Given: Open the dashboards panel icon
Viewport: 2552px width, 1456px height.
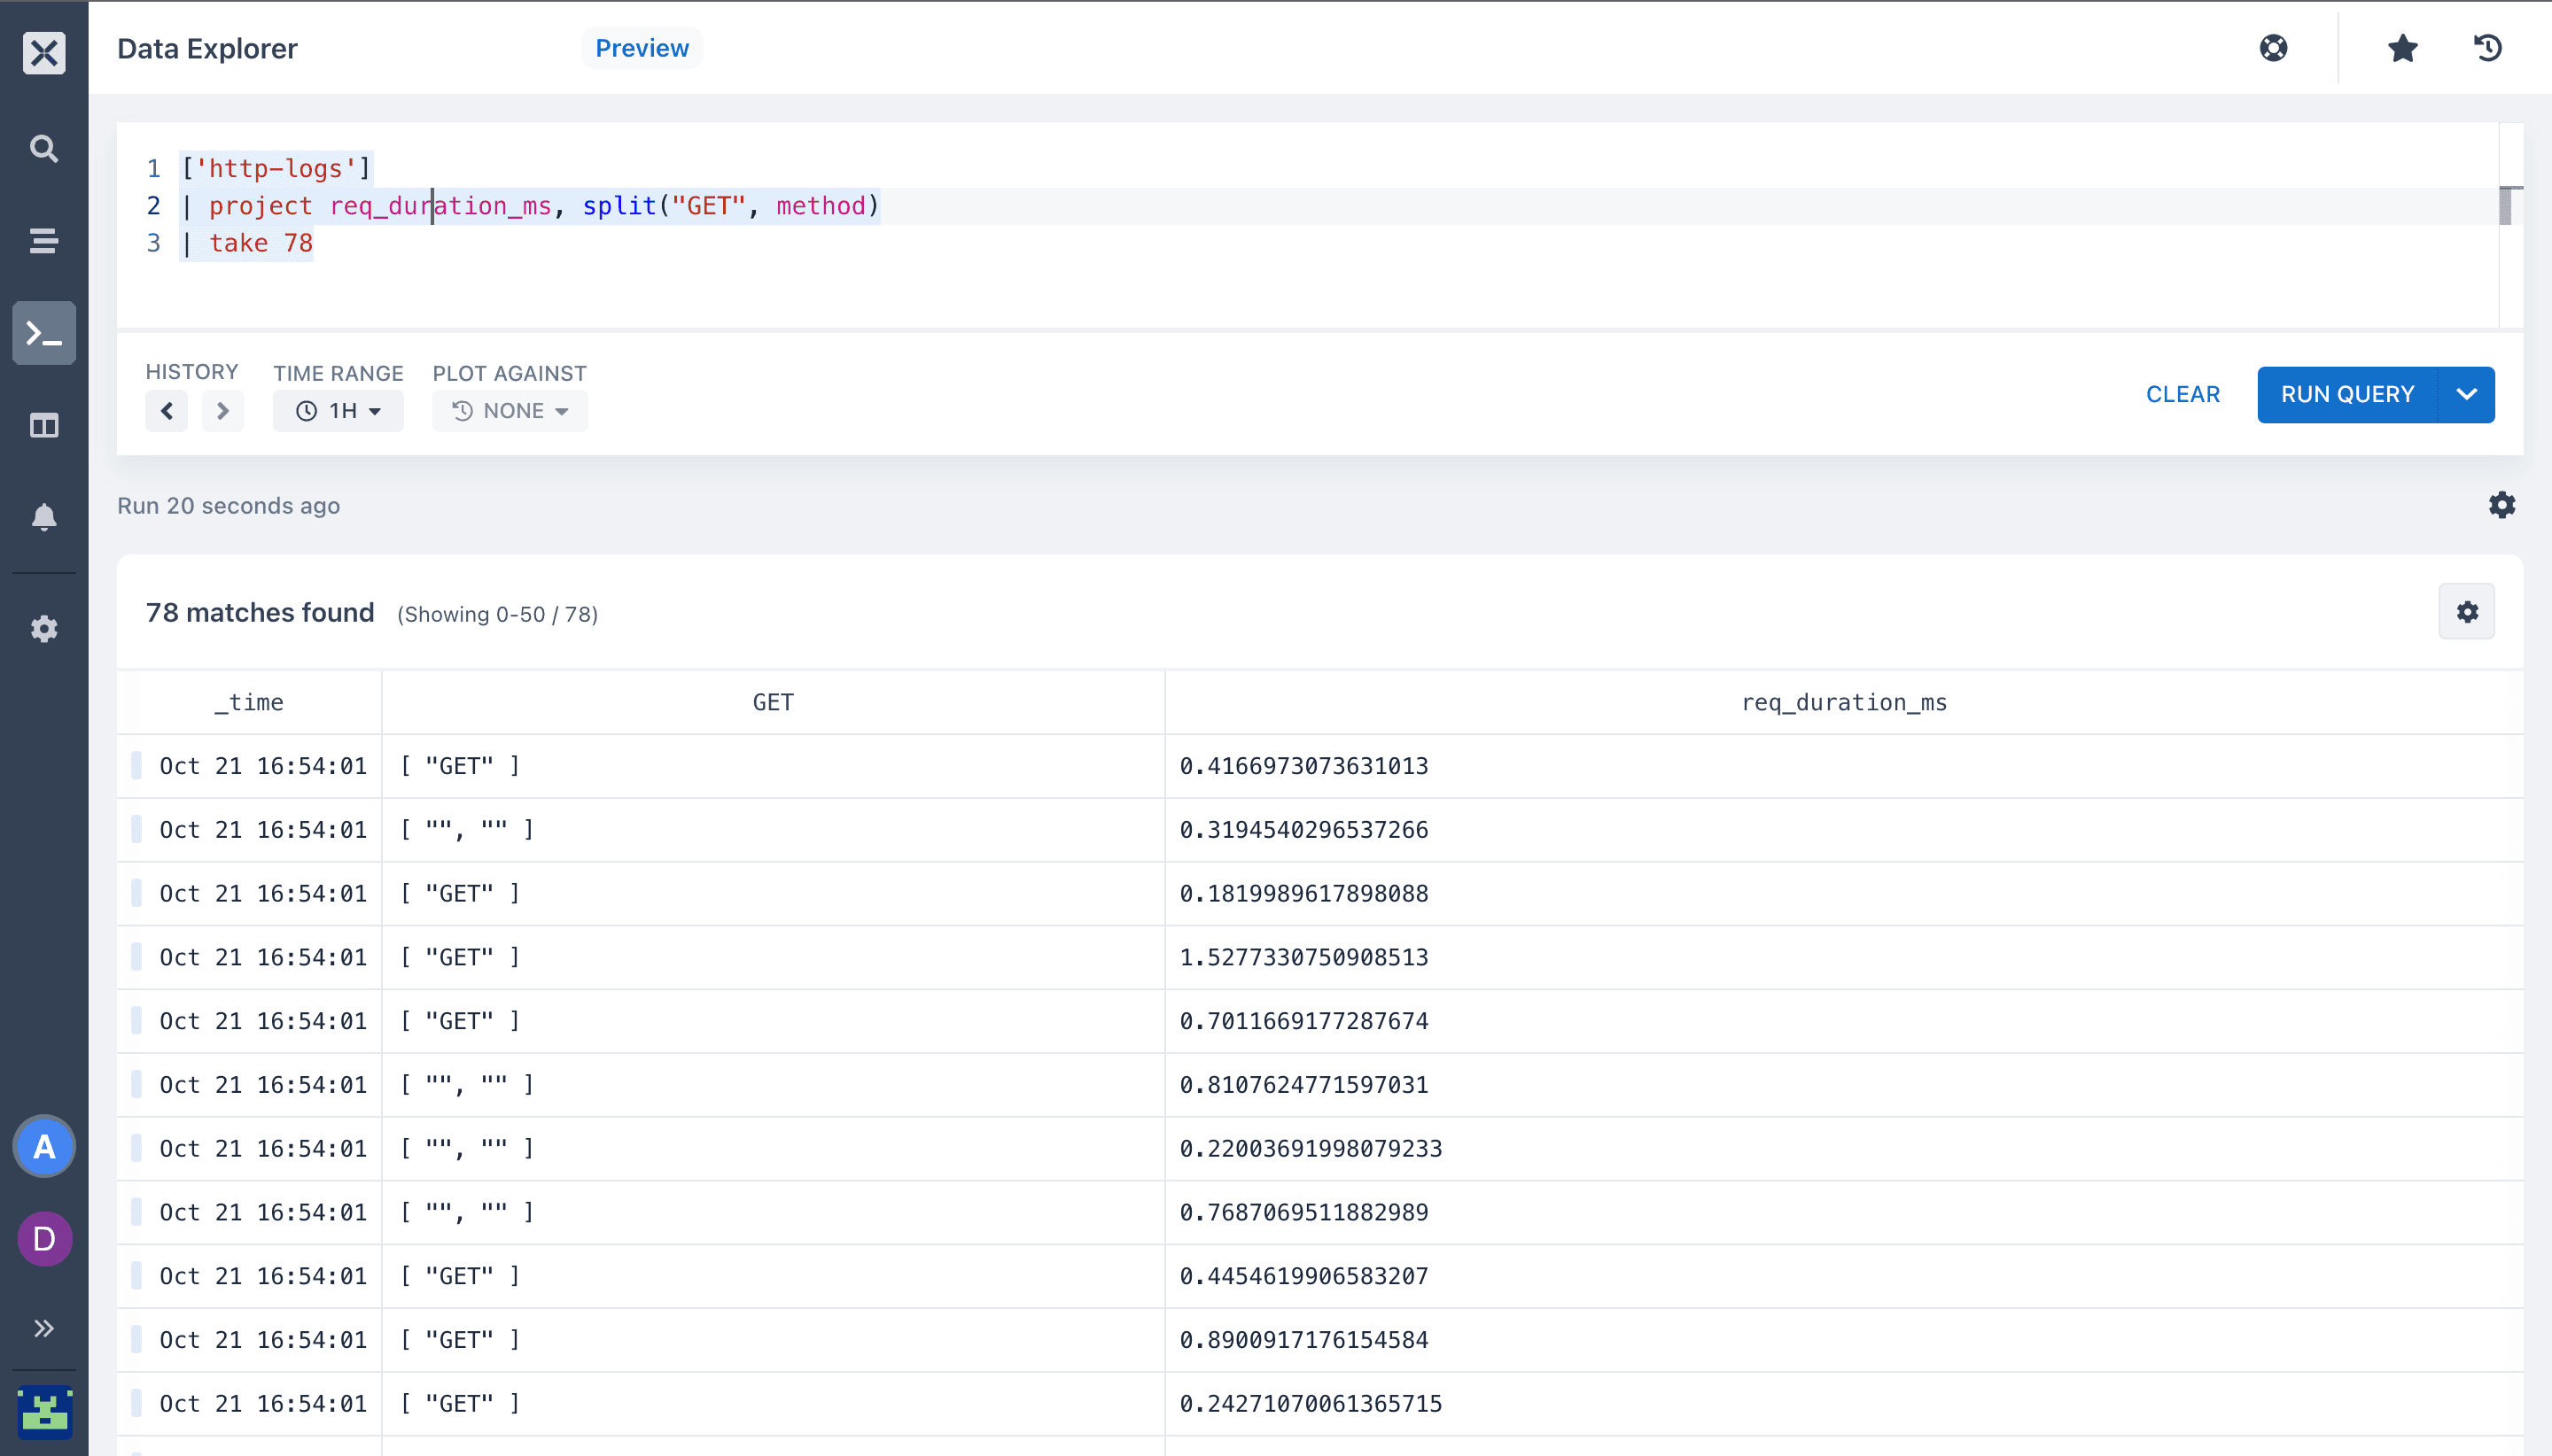Looking at the screenshot, I should 44,426.
